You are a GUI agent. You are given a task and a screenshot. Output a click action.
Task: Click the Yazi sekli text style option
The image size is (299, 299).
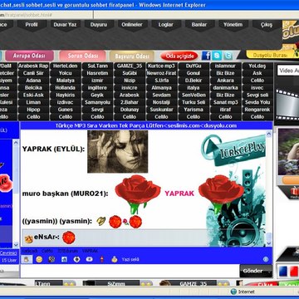click(x=130, y=260)
